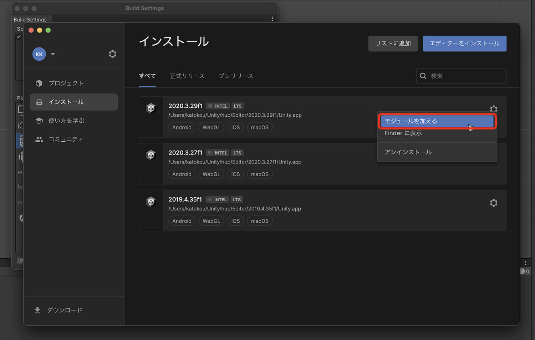Click Unity cube icon of 2019.4.35f1

[151, 202]
